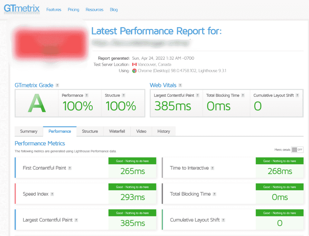Switch to the Summary tab
This screenshot has height=236, width=309.
click(29, 131)
